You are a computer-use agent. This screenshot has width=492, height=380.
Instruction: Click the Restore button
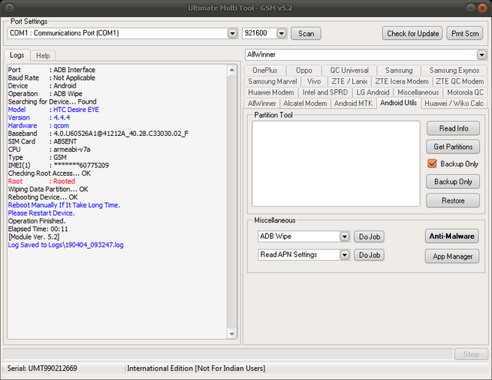pos(453,200)
